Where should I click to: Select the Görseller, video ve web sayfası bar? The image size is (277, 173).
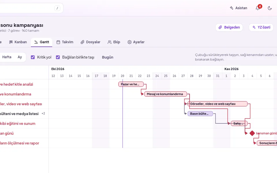(218, 104)
